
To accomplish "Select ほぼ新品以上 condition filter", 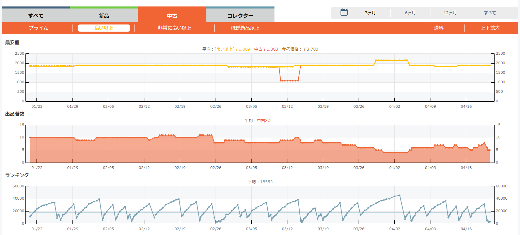I will click(245, 28).
